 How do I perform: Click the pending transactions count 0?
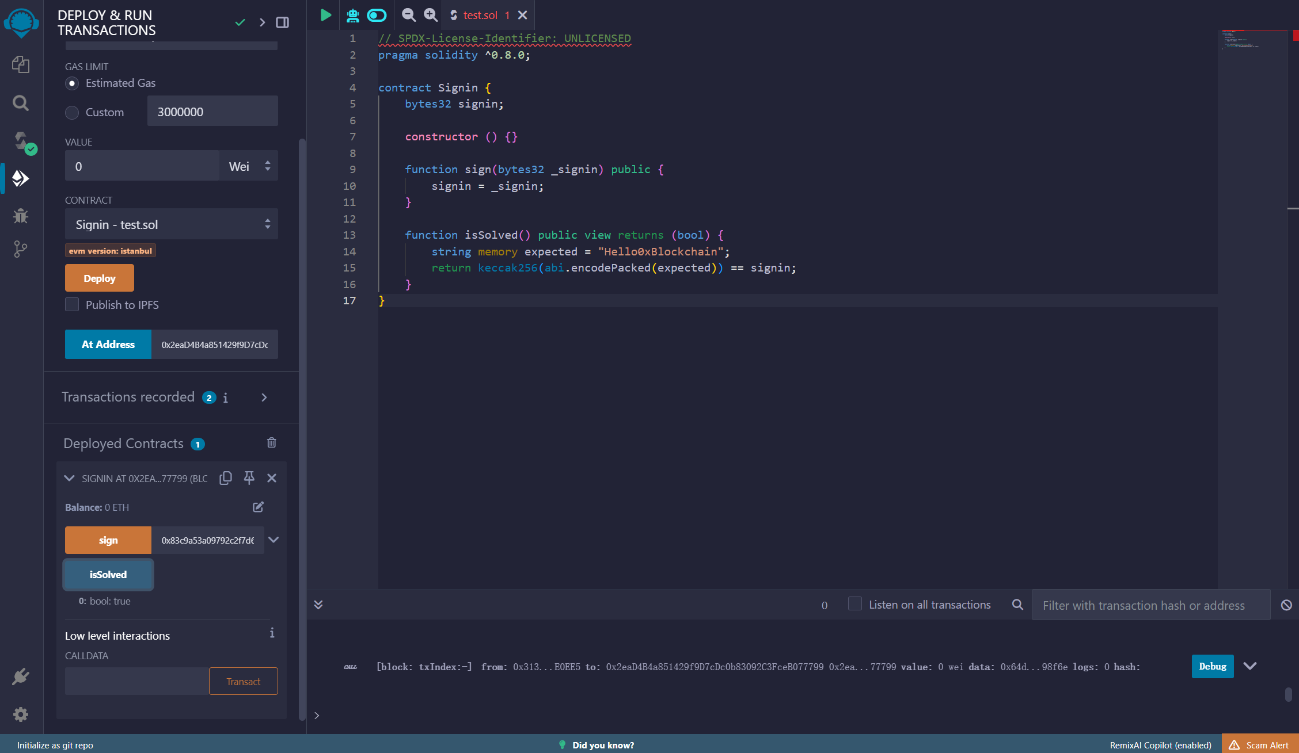point(825,605)
